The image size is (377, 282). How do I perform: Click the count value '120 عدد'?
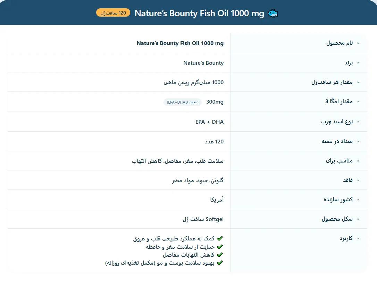coord(214,142)
